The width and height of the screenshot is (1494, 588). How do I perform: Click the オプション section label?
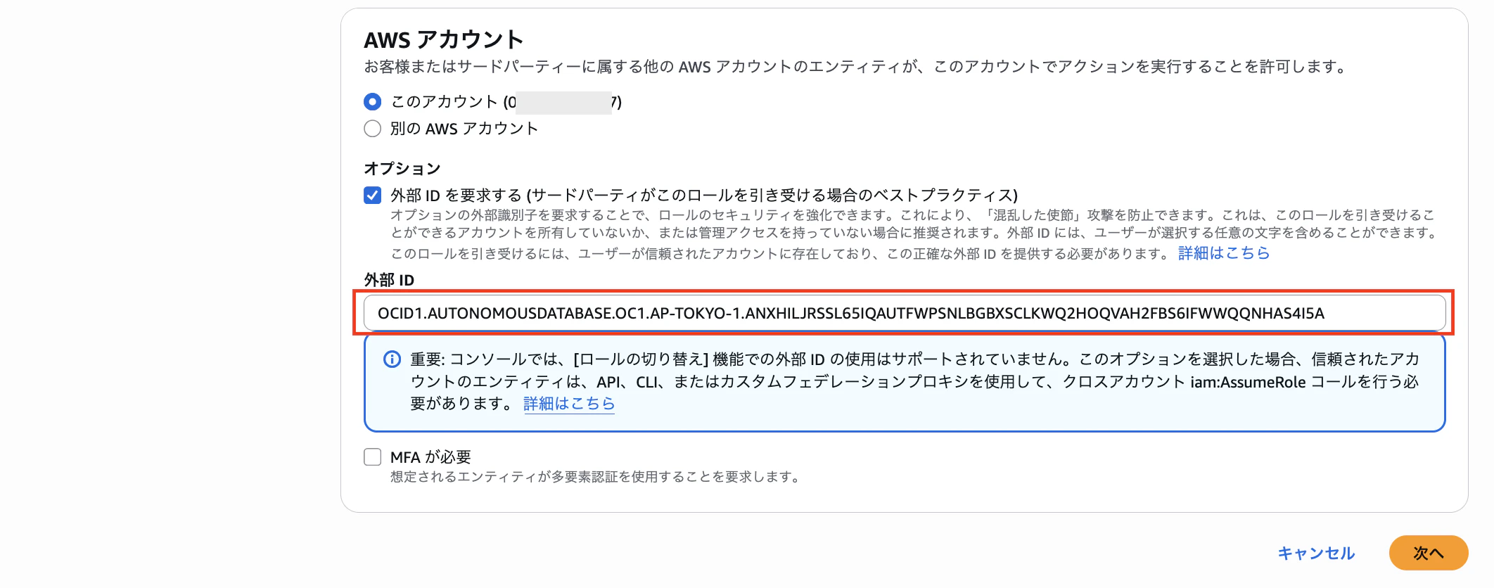(402, 169)
